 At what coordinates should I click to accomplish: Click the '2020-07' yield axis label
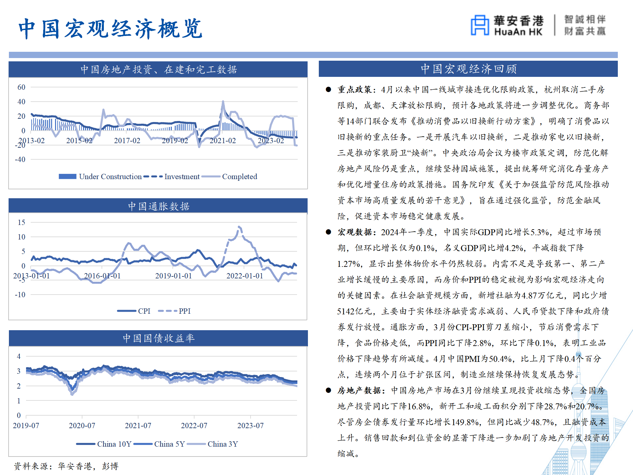tap(82, 426)
